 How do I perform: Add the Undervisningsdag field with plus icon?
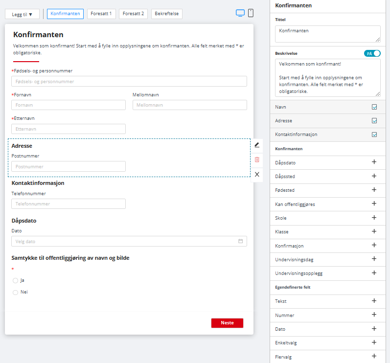pyautogui.click(x=374, y=259)
